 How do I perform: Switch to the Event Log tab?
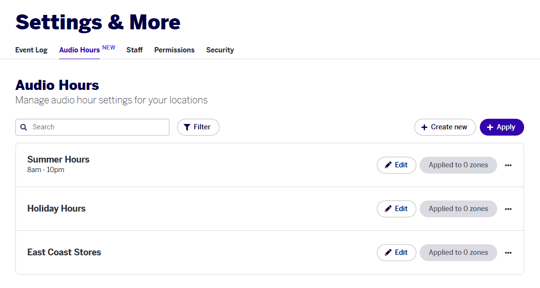coord(31,50)
